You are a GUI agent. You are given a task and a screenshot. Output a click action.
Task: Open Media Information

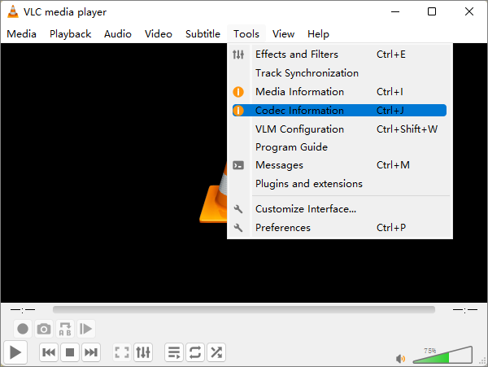click(339, 92)
